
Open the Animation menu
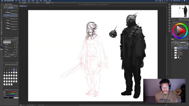[x=24, y=1]
